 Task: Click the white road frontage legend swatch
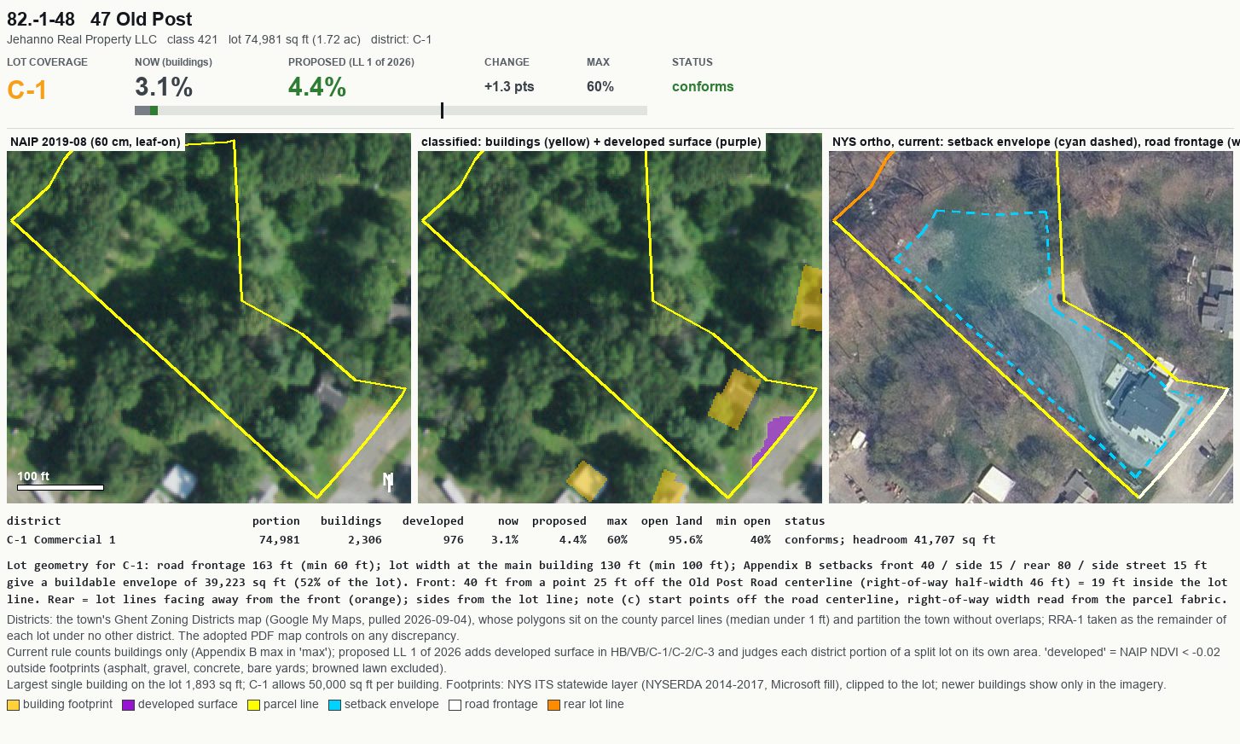click(x=455, y=705)
